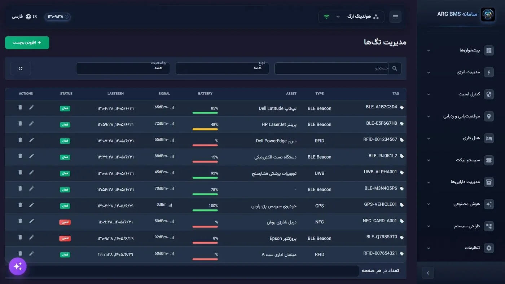The height and width of the screenshot is (284, 505).
Task: Open the وضعیت status filter dropdown
Action: coord(123,68)
